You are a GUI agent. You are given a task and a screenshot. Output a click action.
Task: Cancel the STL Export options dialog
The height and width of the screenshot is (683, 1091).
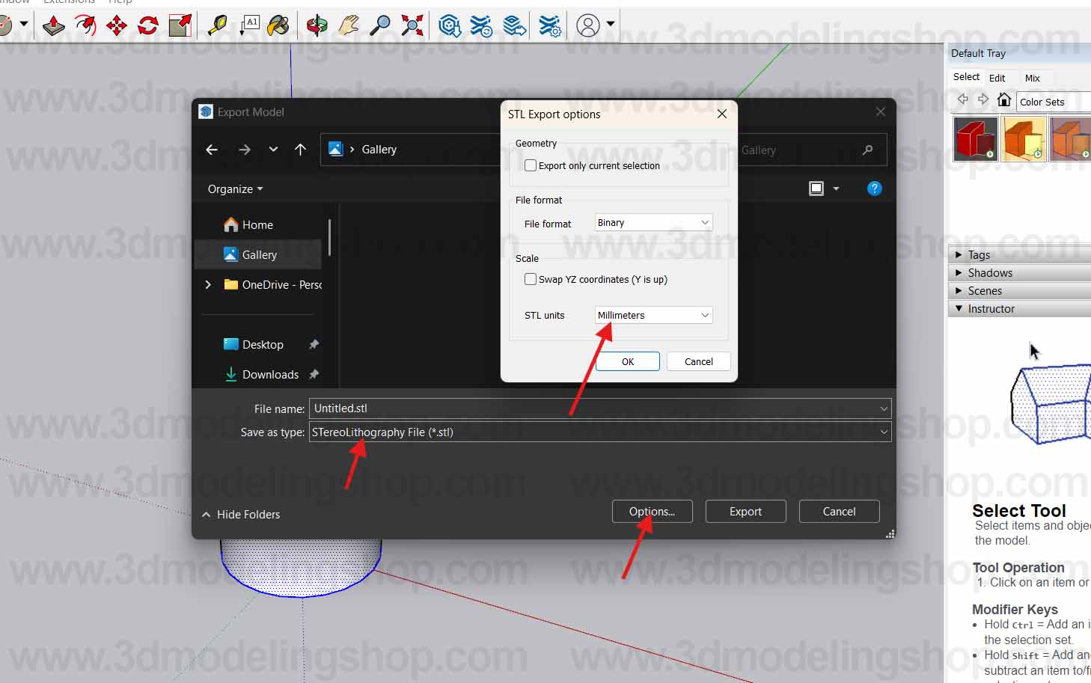(x=699, y=361)
